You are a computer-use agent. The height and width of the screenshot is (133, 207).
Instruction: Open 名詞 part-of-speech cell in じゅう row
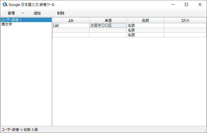(145, 25)
